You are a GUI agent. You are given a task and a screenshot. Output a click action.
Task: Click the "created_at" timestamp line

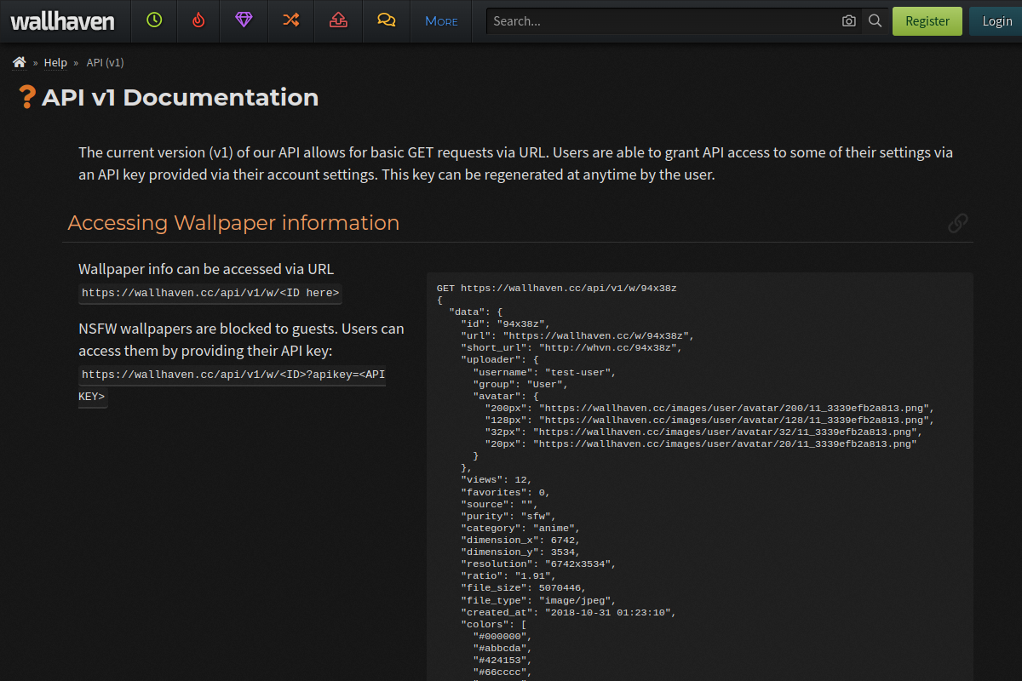[568, 611]
